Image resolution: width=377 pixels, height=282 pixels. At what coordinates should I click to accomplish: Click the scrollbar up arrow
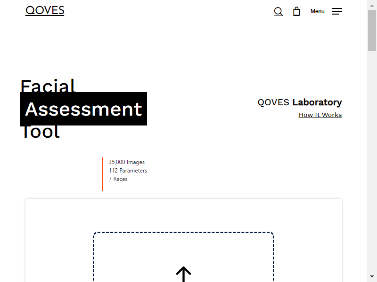tap(372, 5)
